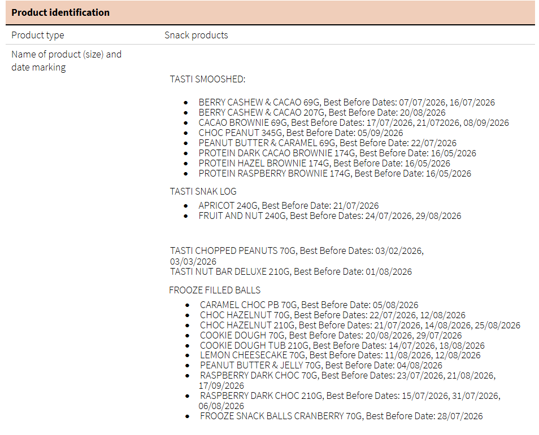
Task: Click the CHOC HAZELNUT 210G entry
Action: [360, 325]
